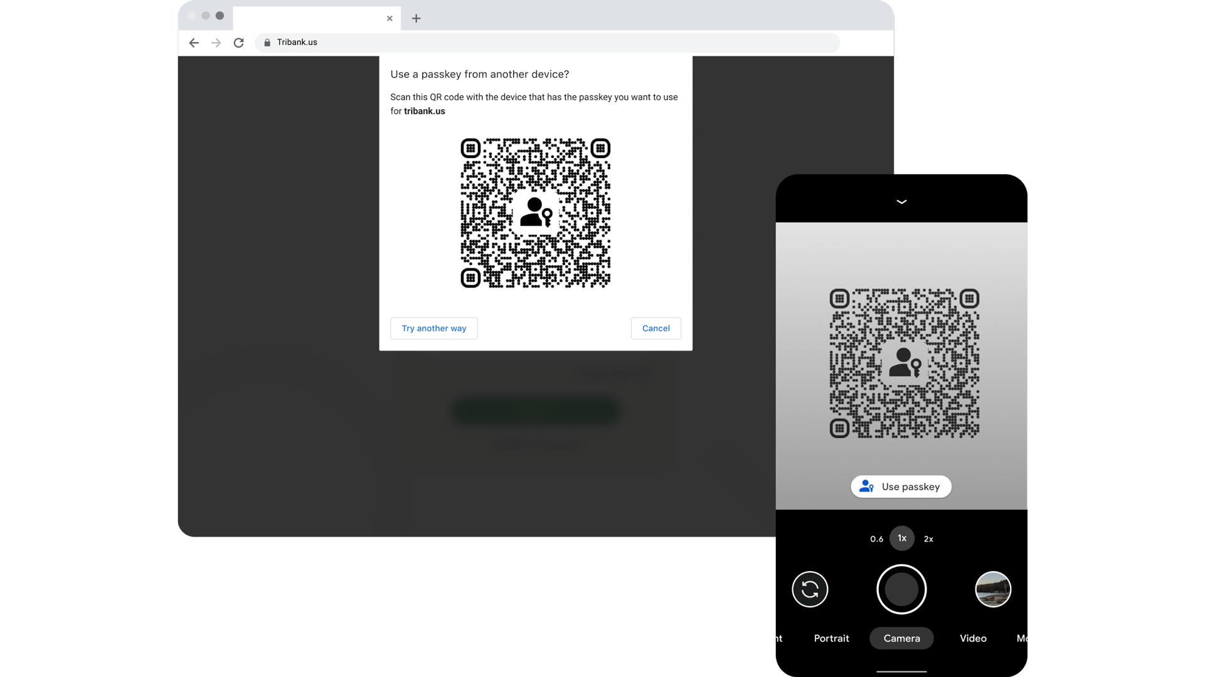The image size is (1205, 677).
Task: Click the forward navigation arrow
Action: pyautogui.click(x=216, y=42)
